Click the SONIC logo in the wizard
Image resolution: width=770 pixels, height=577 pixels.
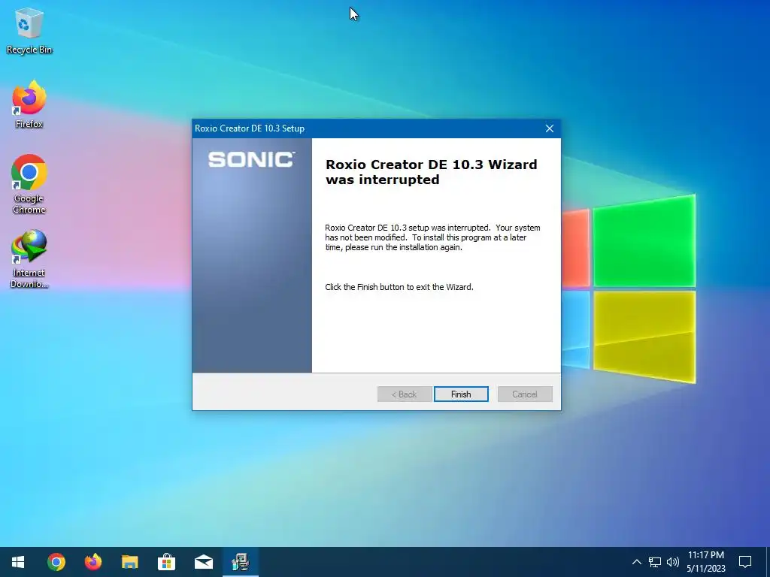tap(251, 159)
